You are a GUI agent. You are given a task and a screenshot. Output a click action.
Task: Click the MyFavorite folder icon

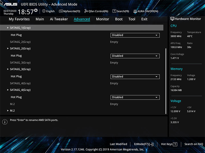[61, 11]
